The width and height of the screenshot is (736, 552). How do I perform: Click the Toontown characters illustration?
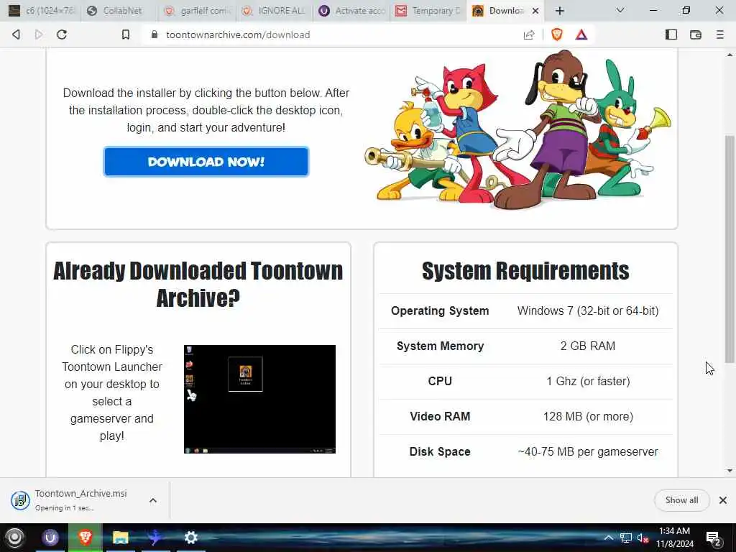(x=517, y=129)
